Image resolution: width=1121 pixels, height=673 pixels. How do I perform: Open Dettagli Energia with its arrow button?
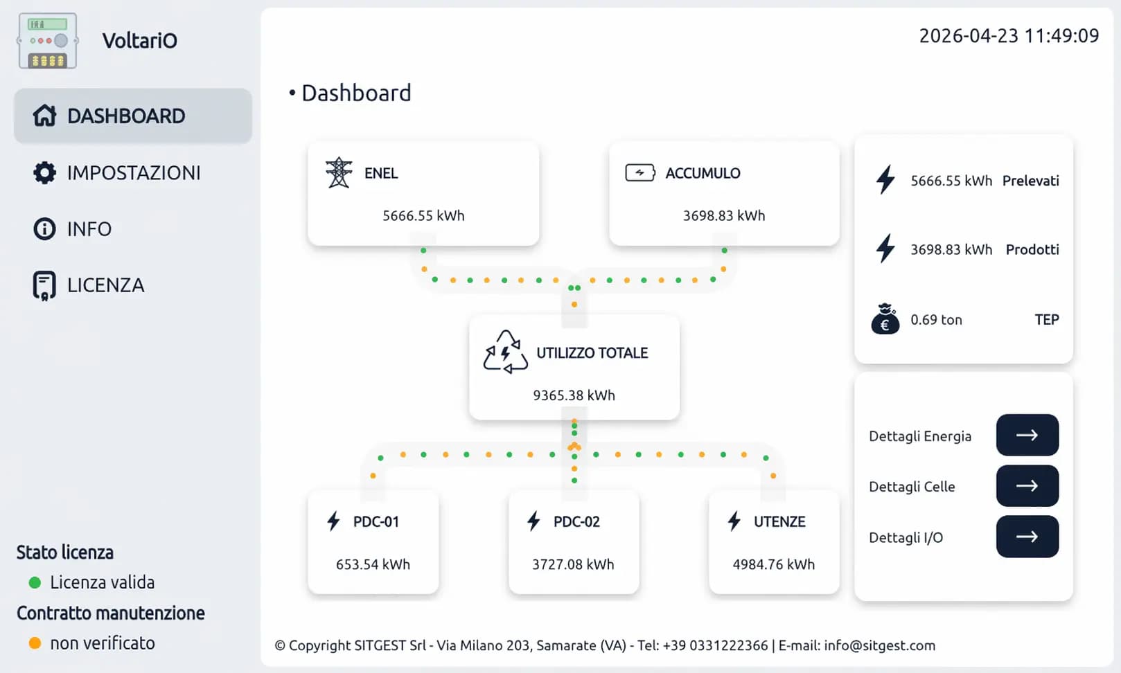tap(1027, 435)
